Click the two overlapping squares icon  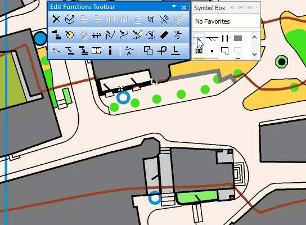[x=148, y=51]
